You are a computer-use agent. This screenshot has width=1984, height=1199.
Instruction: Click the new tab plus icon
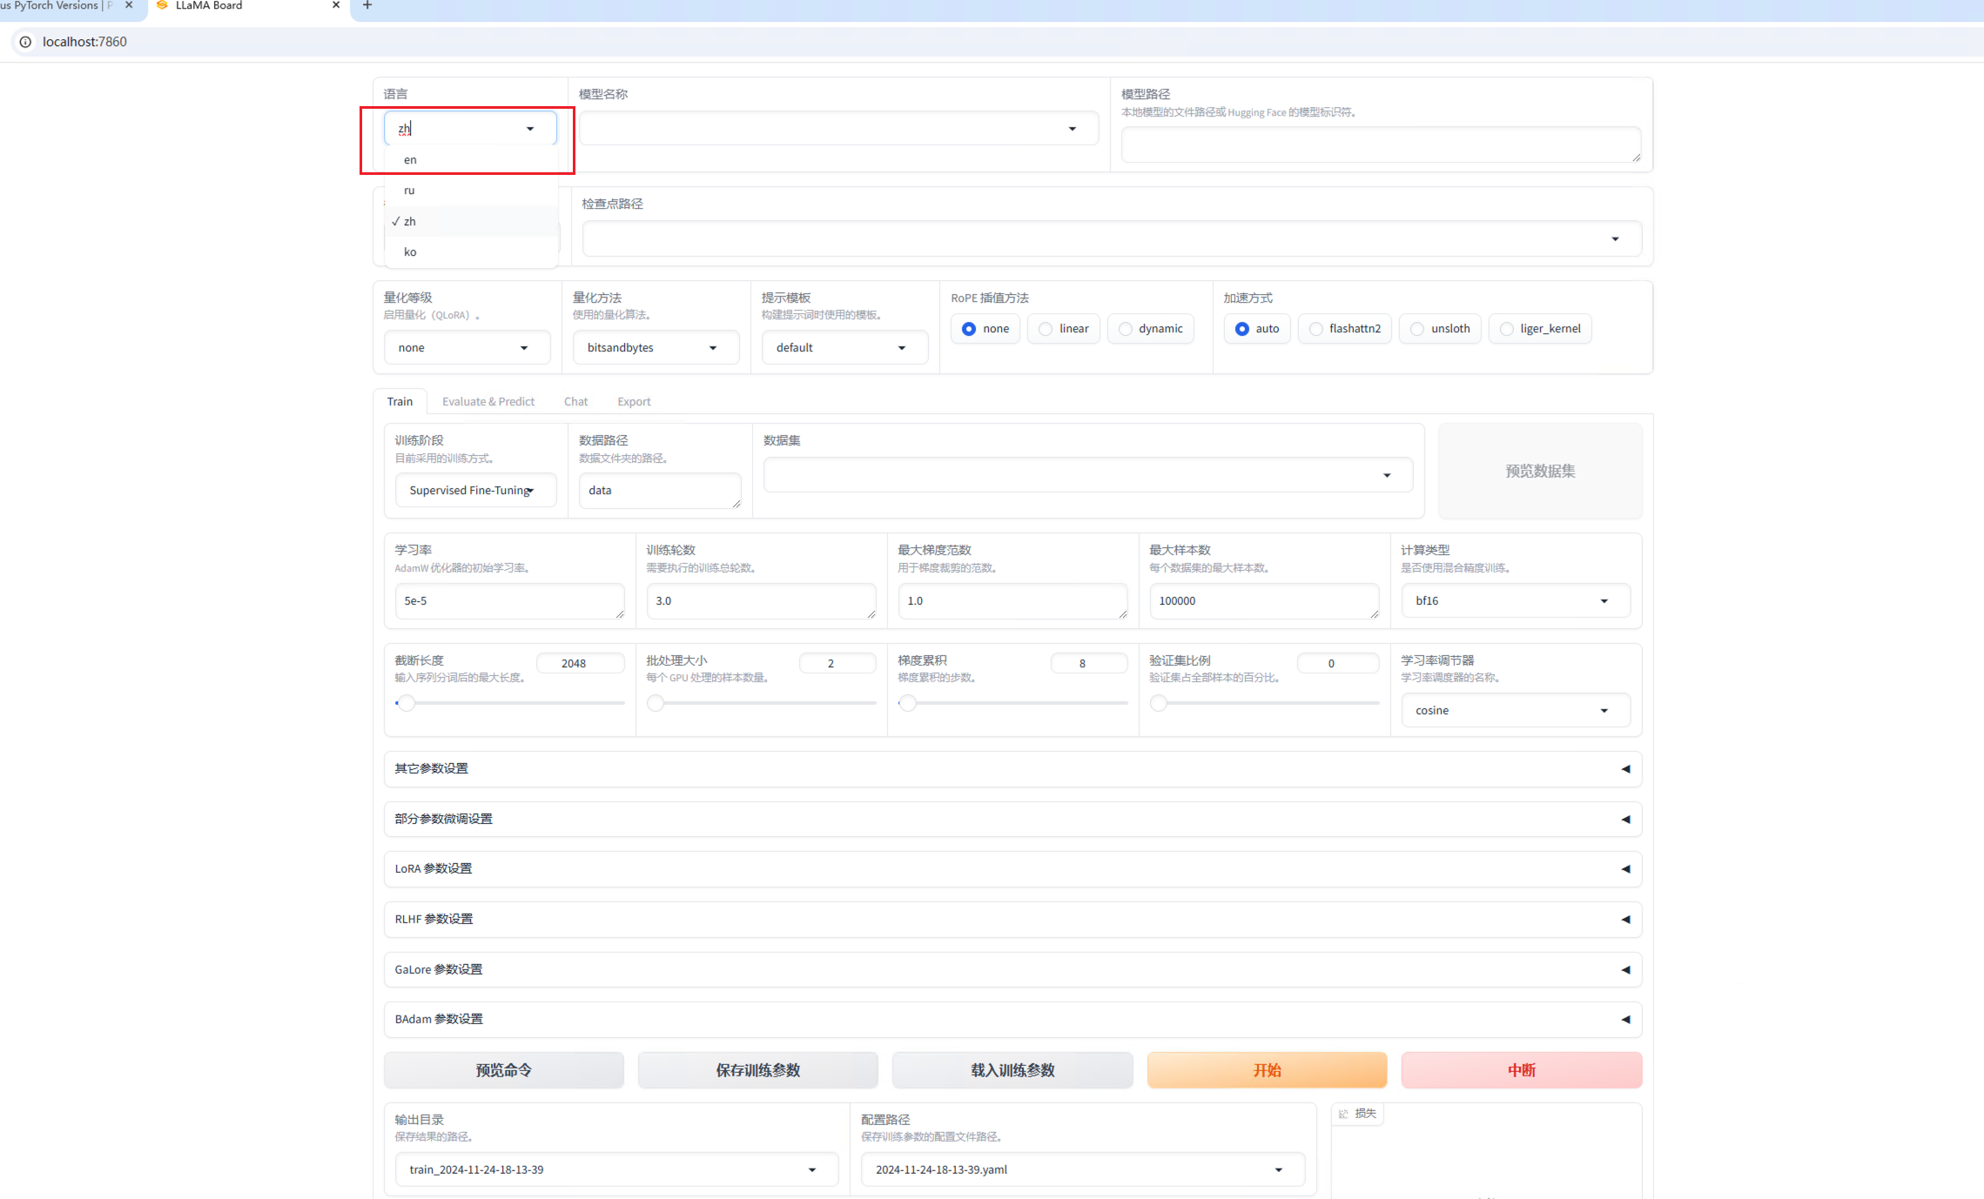tap(367, 5)
